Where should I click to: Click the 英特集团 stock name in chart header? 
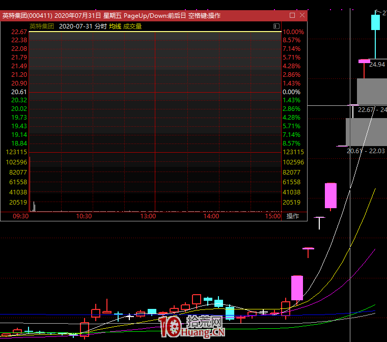click(42, 26)
